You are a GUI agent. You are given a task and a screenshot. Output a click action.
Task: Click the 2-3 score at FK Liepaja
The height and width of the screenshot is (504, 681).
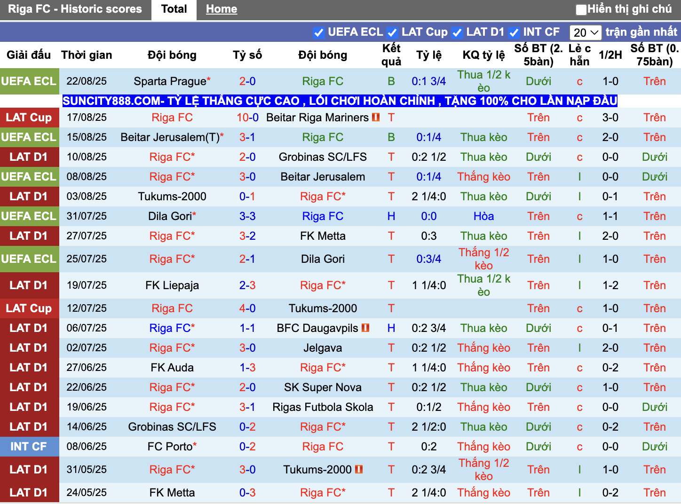(247, 285)
